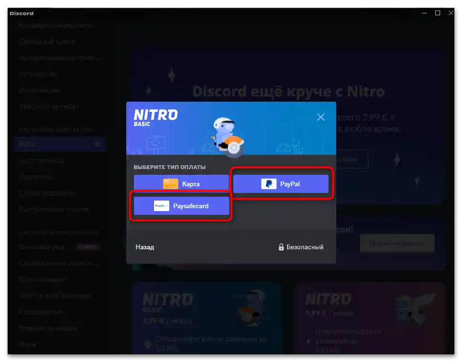Open Склад подарков in the sidebar
The height and width of the screenshot is (362, 462).
pyautogui.click(x=46, y=193)
